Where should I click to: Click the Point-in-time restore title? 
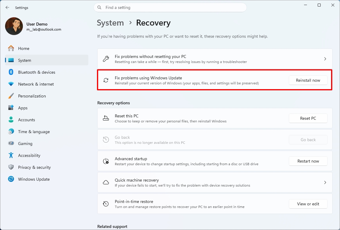[134, 201]
